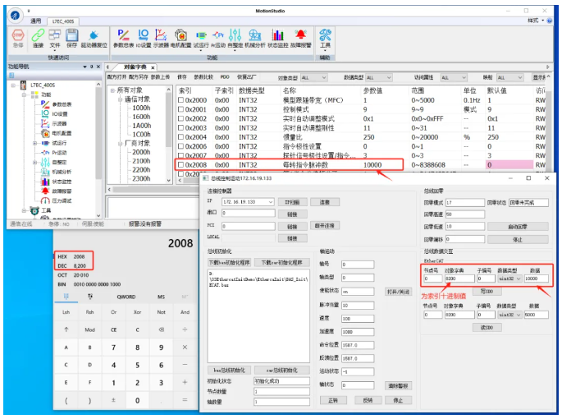Click the 读SDO button
The height and width of the screenshot is (419, 562).
(487, 328)
